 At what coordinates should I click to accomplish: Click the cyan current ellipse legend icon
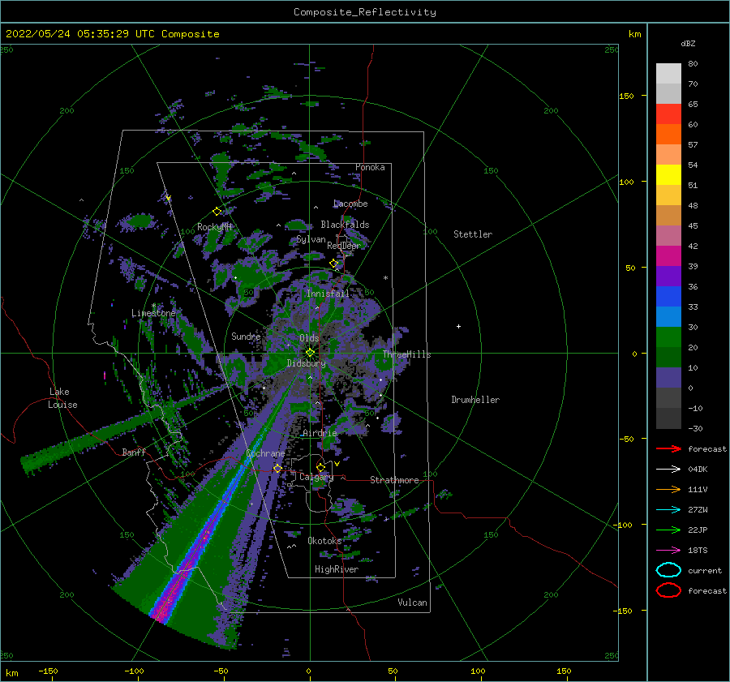(668, 570)
